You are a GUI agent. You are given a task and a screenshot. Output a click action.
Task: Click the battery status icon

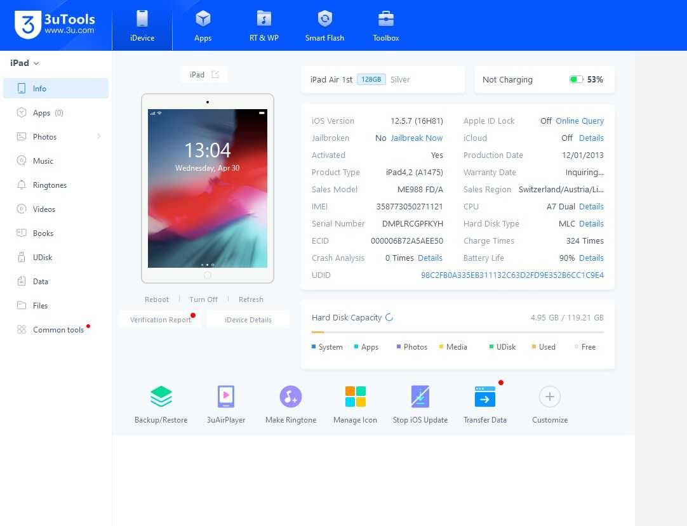pos(576,79)
